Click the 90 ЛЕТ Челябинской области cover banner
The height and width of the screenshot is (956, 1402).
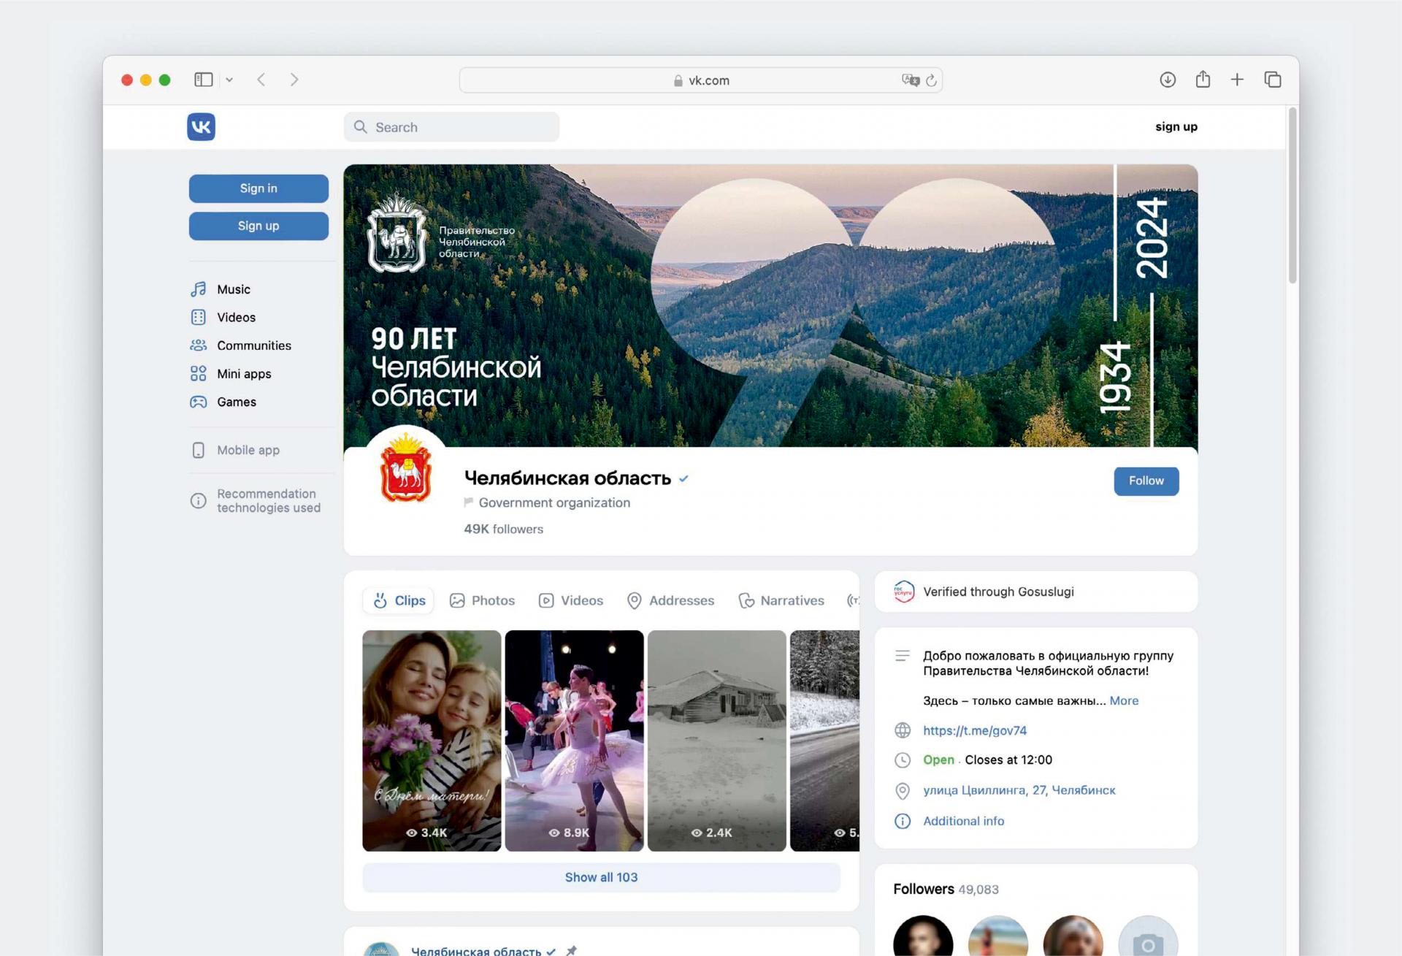click(x=770, y=305)
